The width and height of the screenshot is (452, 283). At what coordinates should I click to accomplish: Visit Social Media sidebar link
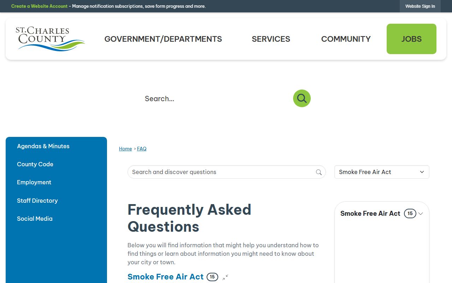coord(35,219)
